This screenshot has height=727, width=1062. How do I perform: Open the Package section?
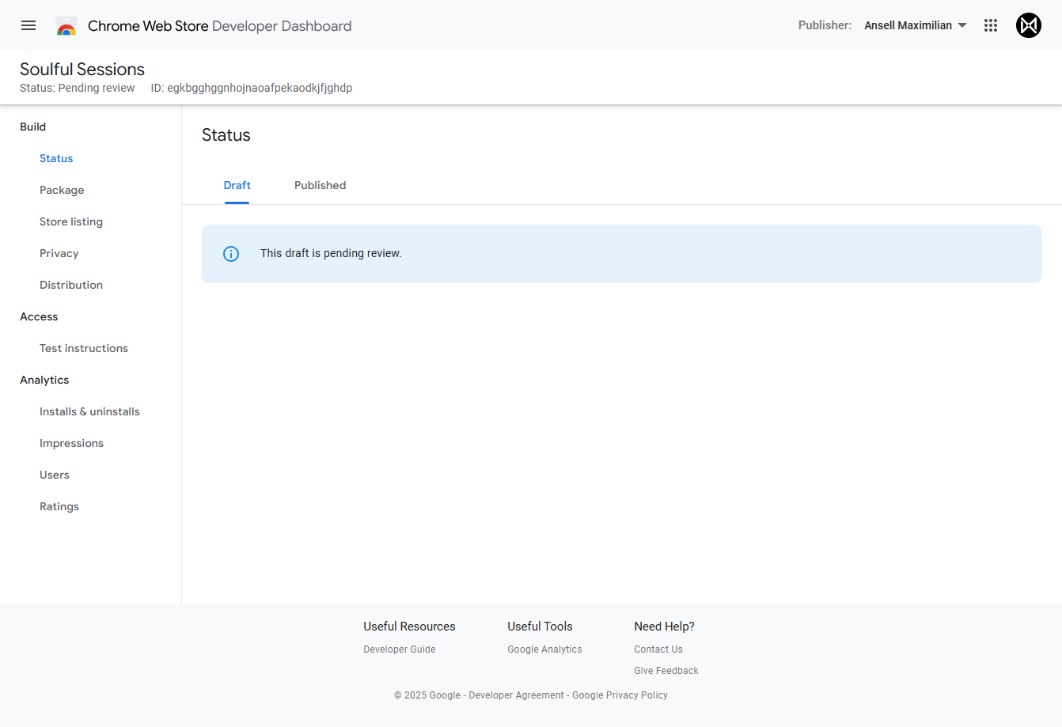(x=62, y=190)
